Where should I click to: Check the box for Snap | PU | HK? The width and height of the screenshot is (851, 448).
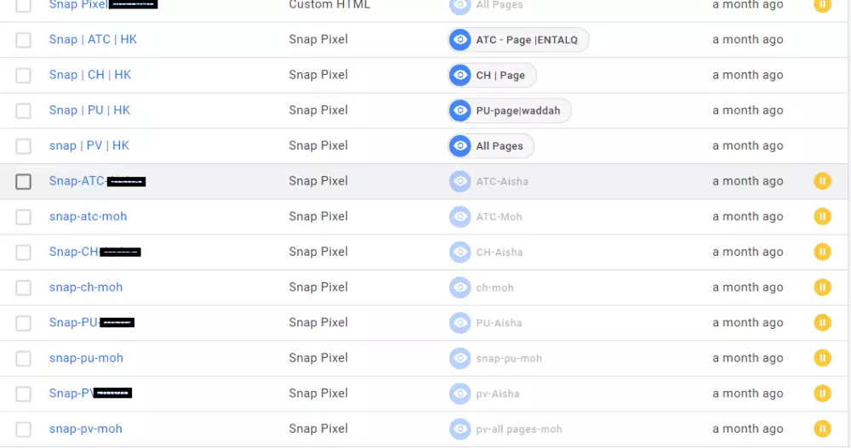click(23, 111)
